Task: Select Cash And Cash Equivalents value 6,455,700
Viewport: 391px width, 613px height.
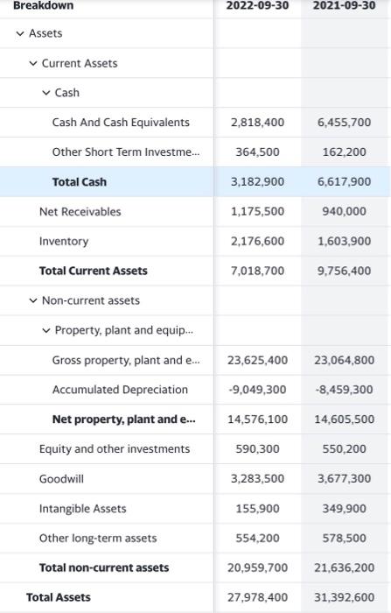Action: tap(344, 123)
